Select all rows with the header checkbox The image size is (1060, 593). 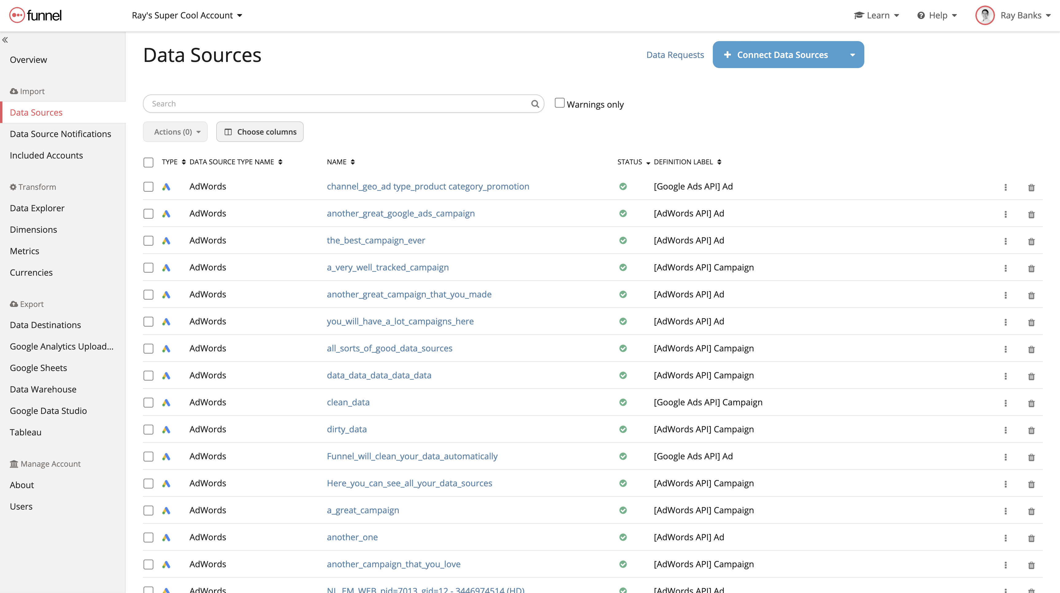click(x=148, y=162)
